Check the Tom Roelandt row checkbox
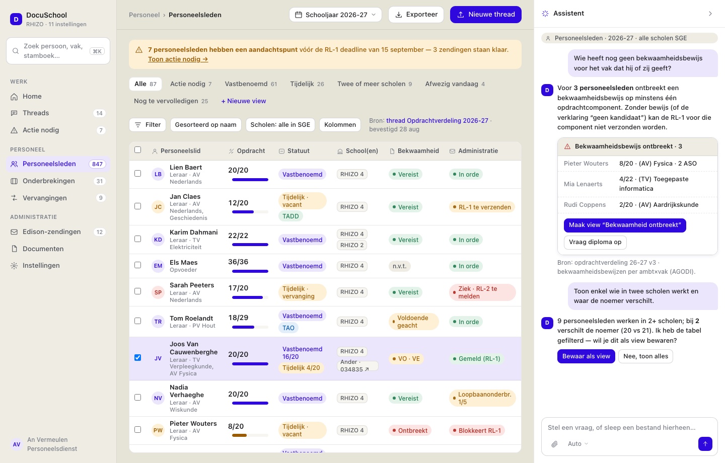 click(138, 321)
